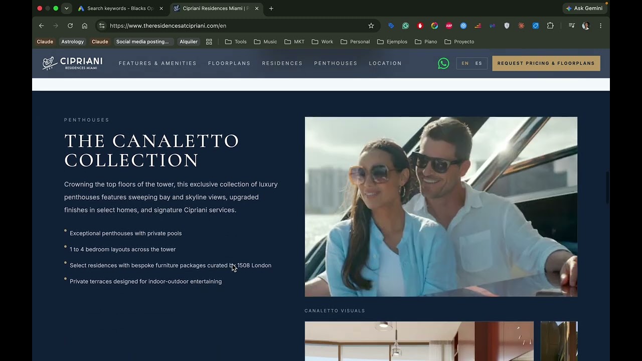The width and height of the screenshot is (642, 361).
Task: Click "Exceptional penthouses with private pools" text
Action: click(126, 233)
